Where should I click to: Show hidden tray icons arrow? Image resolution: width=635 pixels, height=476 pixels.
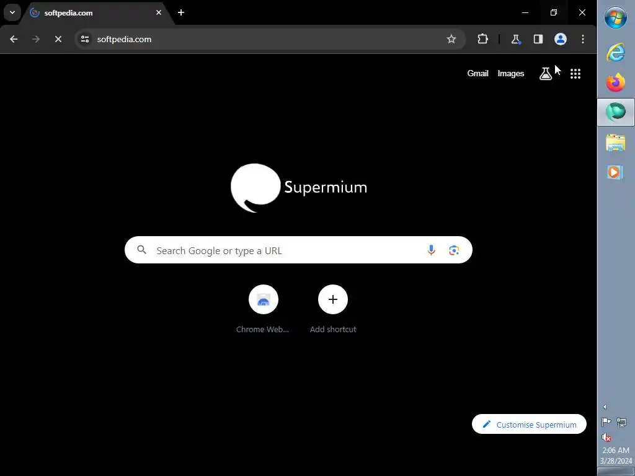(605, 407)
